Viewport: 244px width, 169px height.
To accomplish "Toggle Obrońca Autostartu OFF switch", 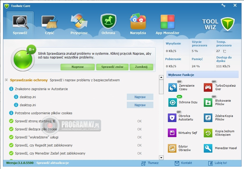I will click(x=179, y=112).
